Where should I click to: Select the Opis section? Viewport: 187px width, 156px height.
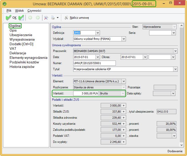tap(13, 30)
